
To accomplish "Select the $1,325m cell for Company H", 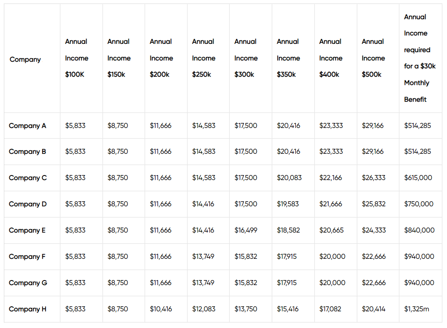I will pyautogui.click(x=417, y=309).
